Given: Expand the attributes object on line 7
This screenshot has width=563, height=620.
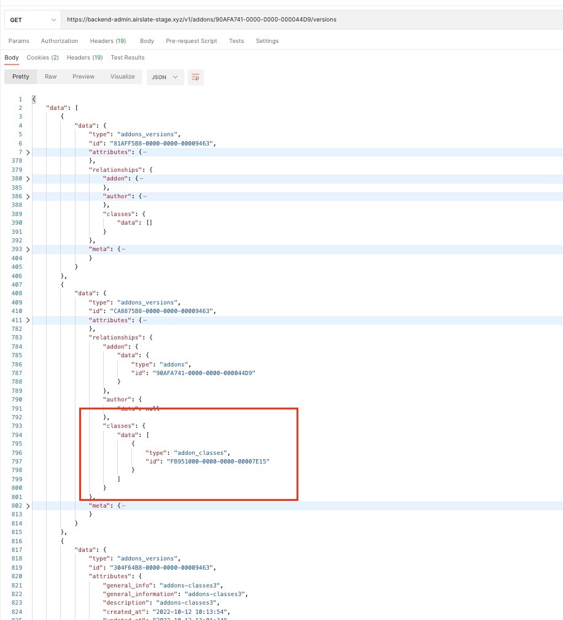Looking at the screenshot, I should (x=28, y=152).
